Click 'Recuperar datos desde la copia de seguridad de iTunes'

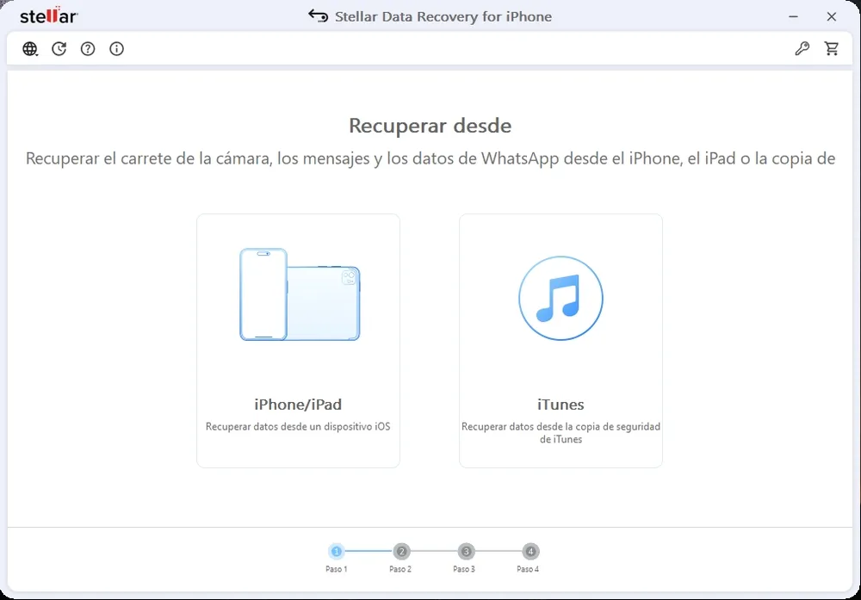[561, 433]
